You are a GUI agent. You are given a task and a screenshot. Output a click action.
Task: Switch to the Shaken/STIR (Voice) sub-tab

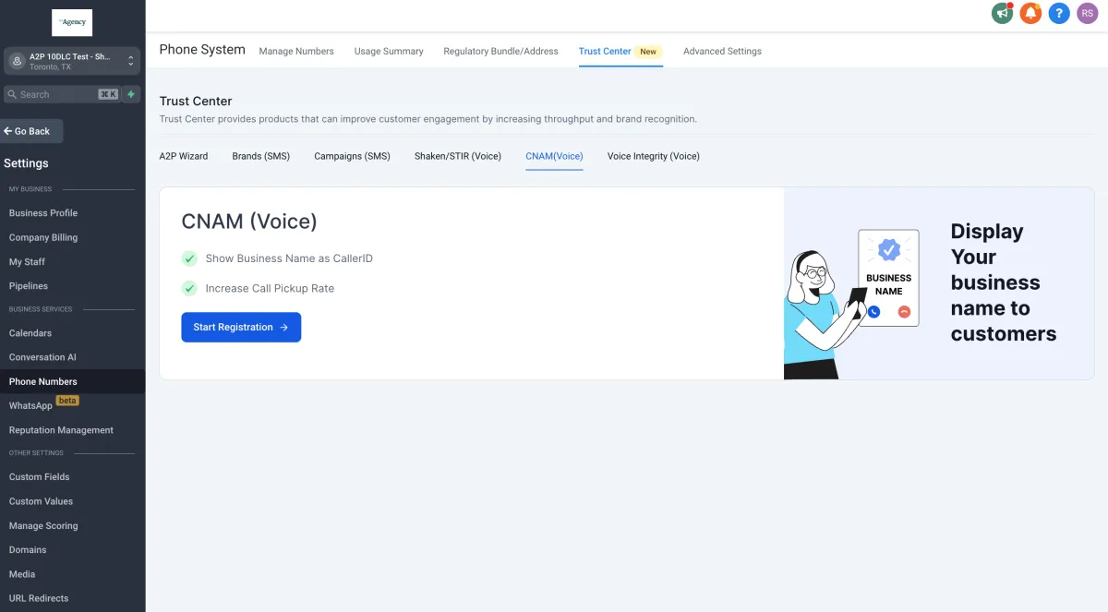[x=458, y=156]
